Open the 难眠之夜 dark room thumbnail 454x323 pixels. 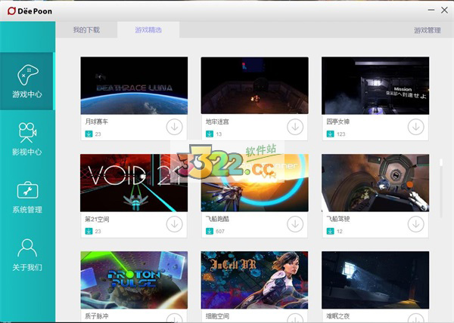375,280
